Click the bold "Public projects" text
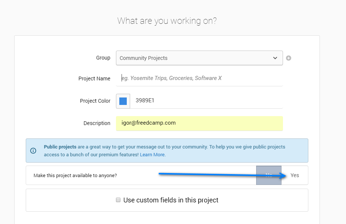This screenshot has width=346, height=224. point(60,147)
